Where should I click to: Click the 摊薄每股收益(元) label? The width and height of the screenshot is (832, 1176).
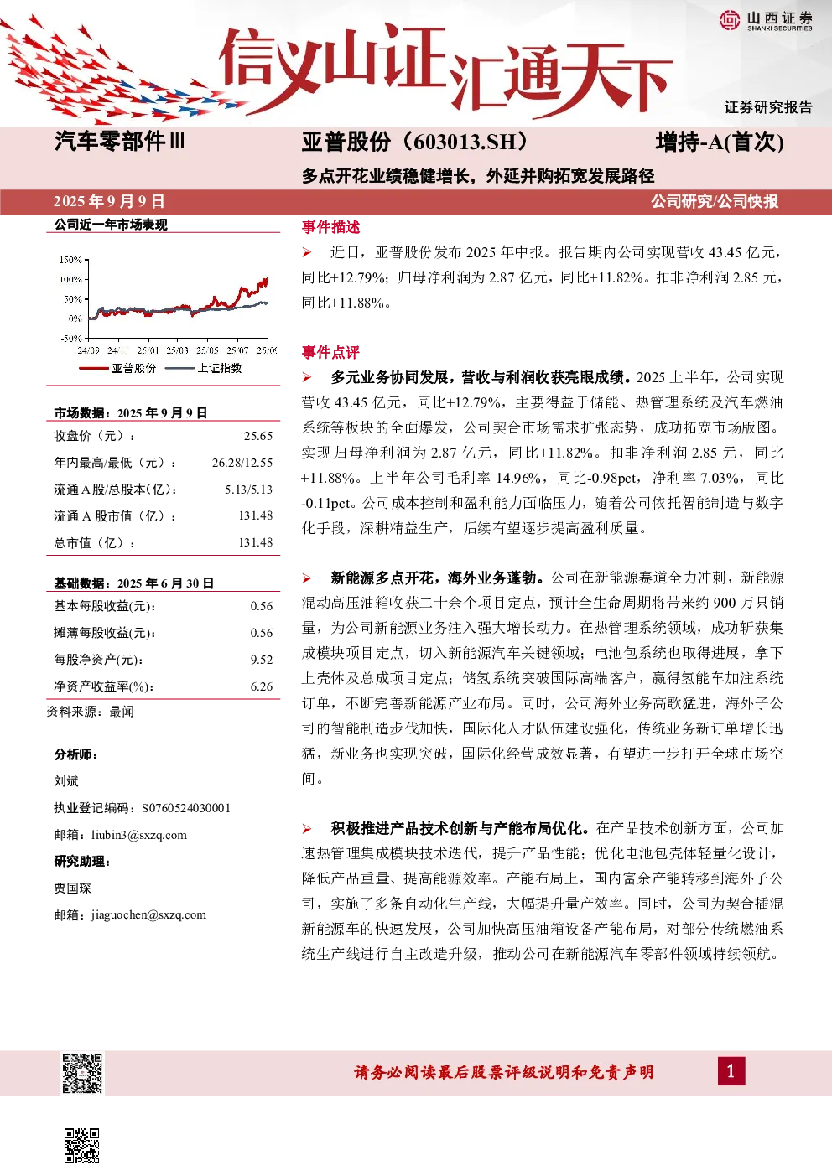coord(105,633)
